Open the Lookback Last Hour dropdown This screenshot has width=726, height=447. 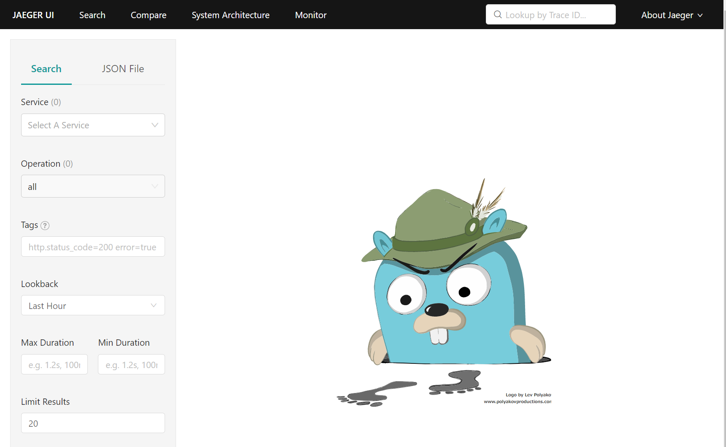93,306
